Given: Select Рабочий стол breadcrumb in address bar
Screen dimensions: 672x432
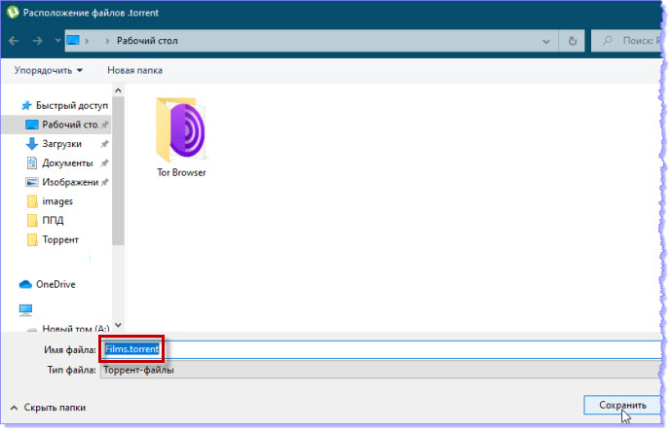Looking at the screenshot, I should [147, 41].
